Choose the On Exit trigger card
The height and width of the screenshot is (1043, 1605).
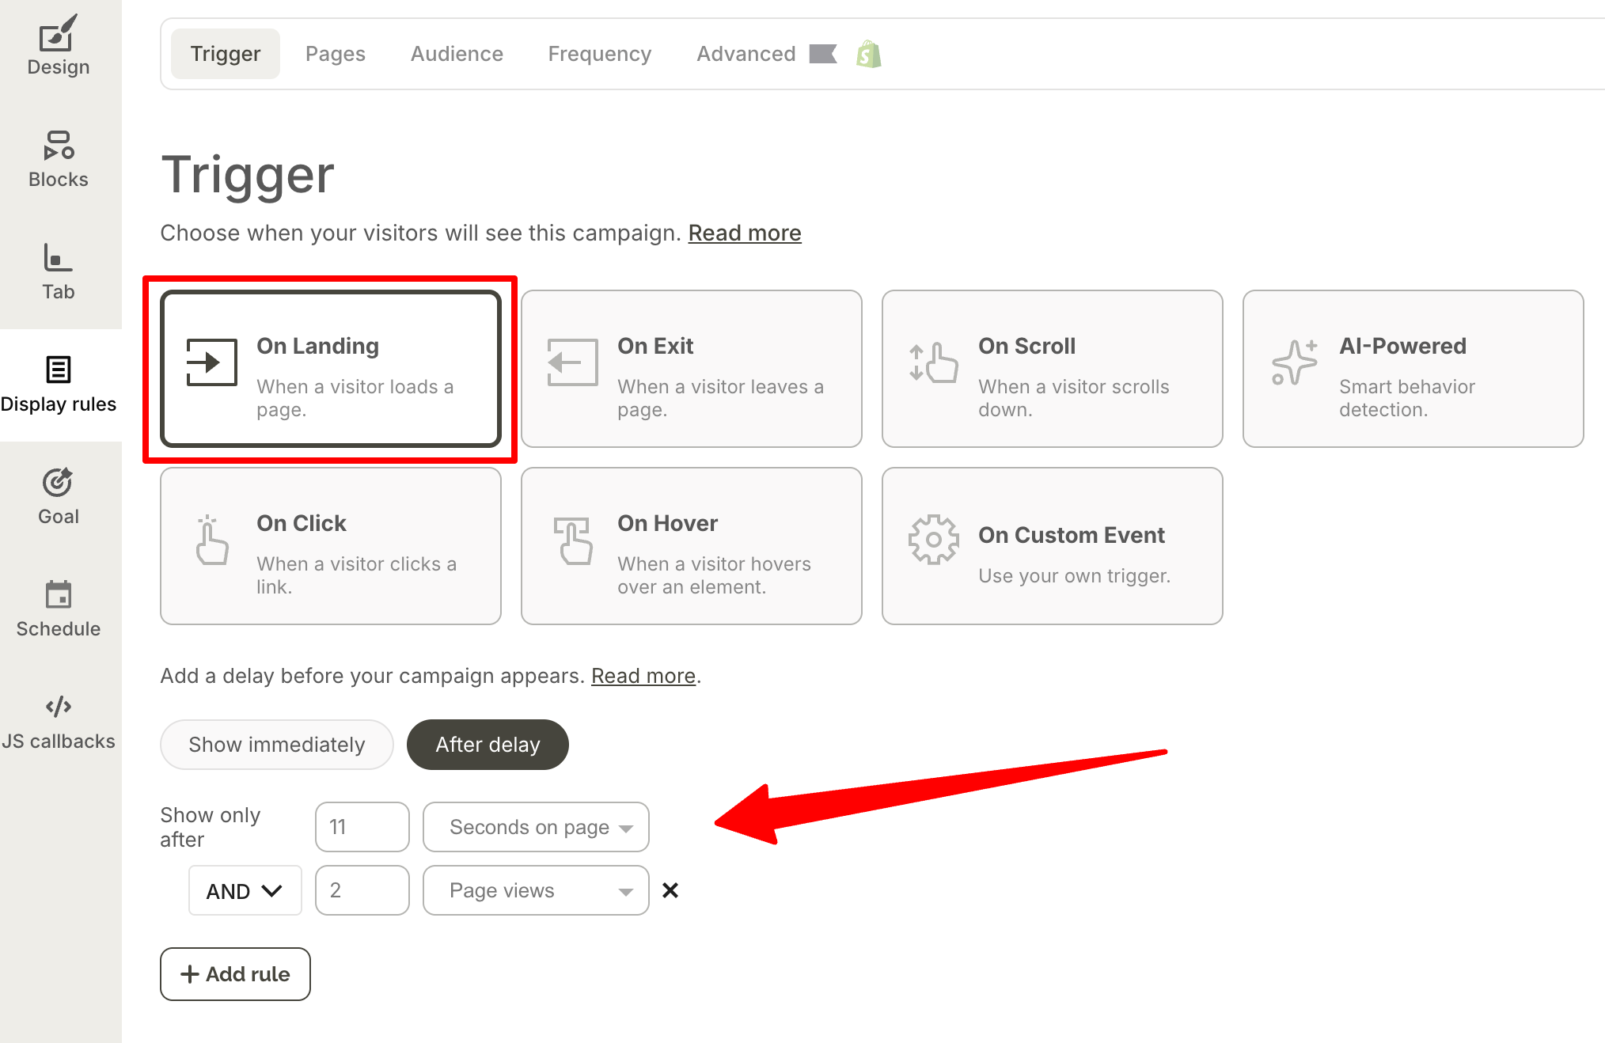coord(691,369)
